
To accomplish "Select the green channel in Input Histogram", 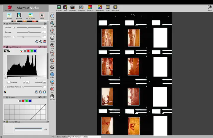I will pyautogui.click(x=32, y=51).
